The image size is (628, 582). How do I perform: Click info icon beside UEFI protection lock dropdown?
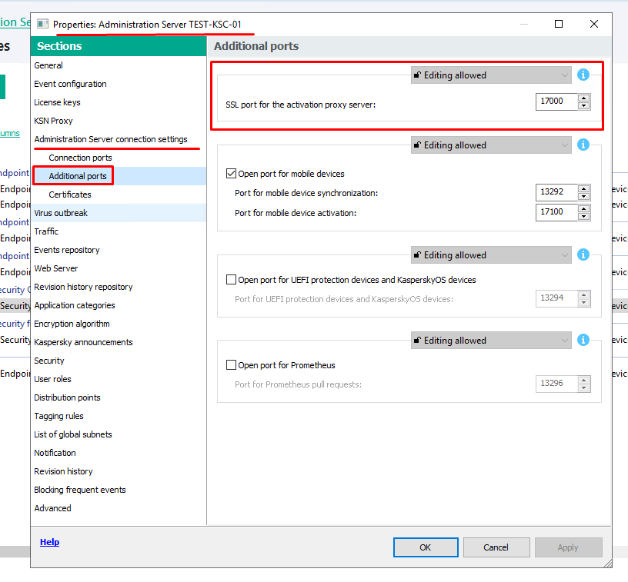pyautogui.click(x=583, y=254)
